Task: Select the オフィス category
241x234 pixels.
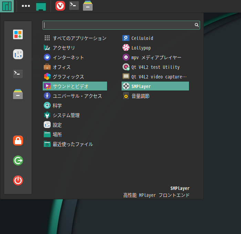Action: [75, 67]
